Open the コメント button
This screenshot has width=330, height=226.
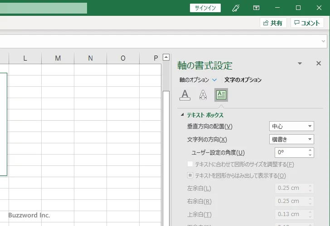[x=307, y=23]
